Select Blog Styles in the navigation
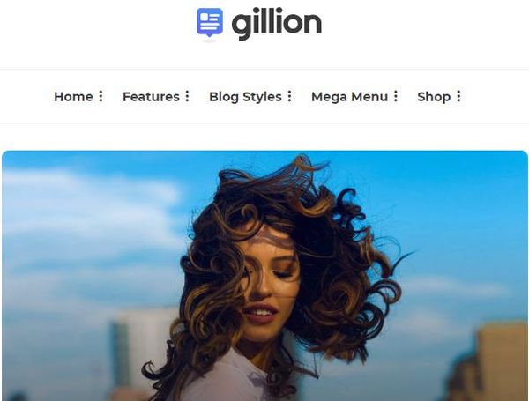 tap(245, 97)
